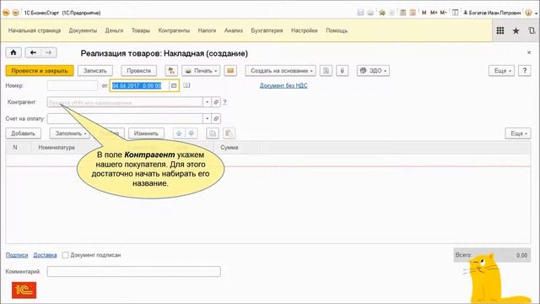Viewport: 540px width, 304px height.
Task: Open the info icon in title bar
Action: coord(528,13)
